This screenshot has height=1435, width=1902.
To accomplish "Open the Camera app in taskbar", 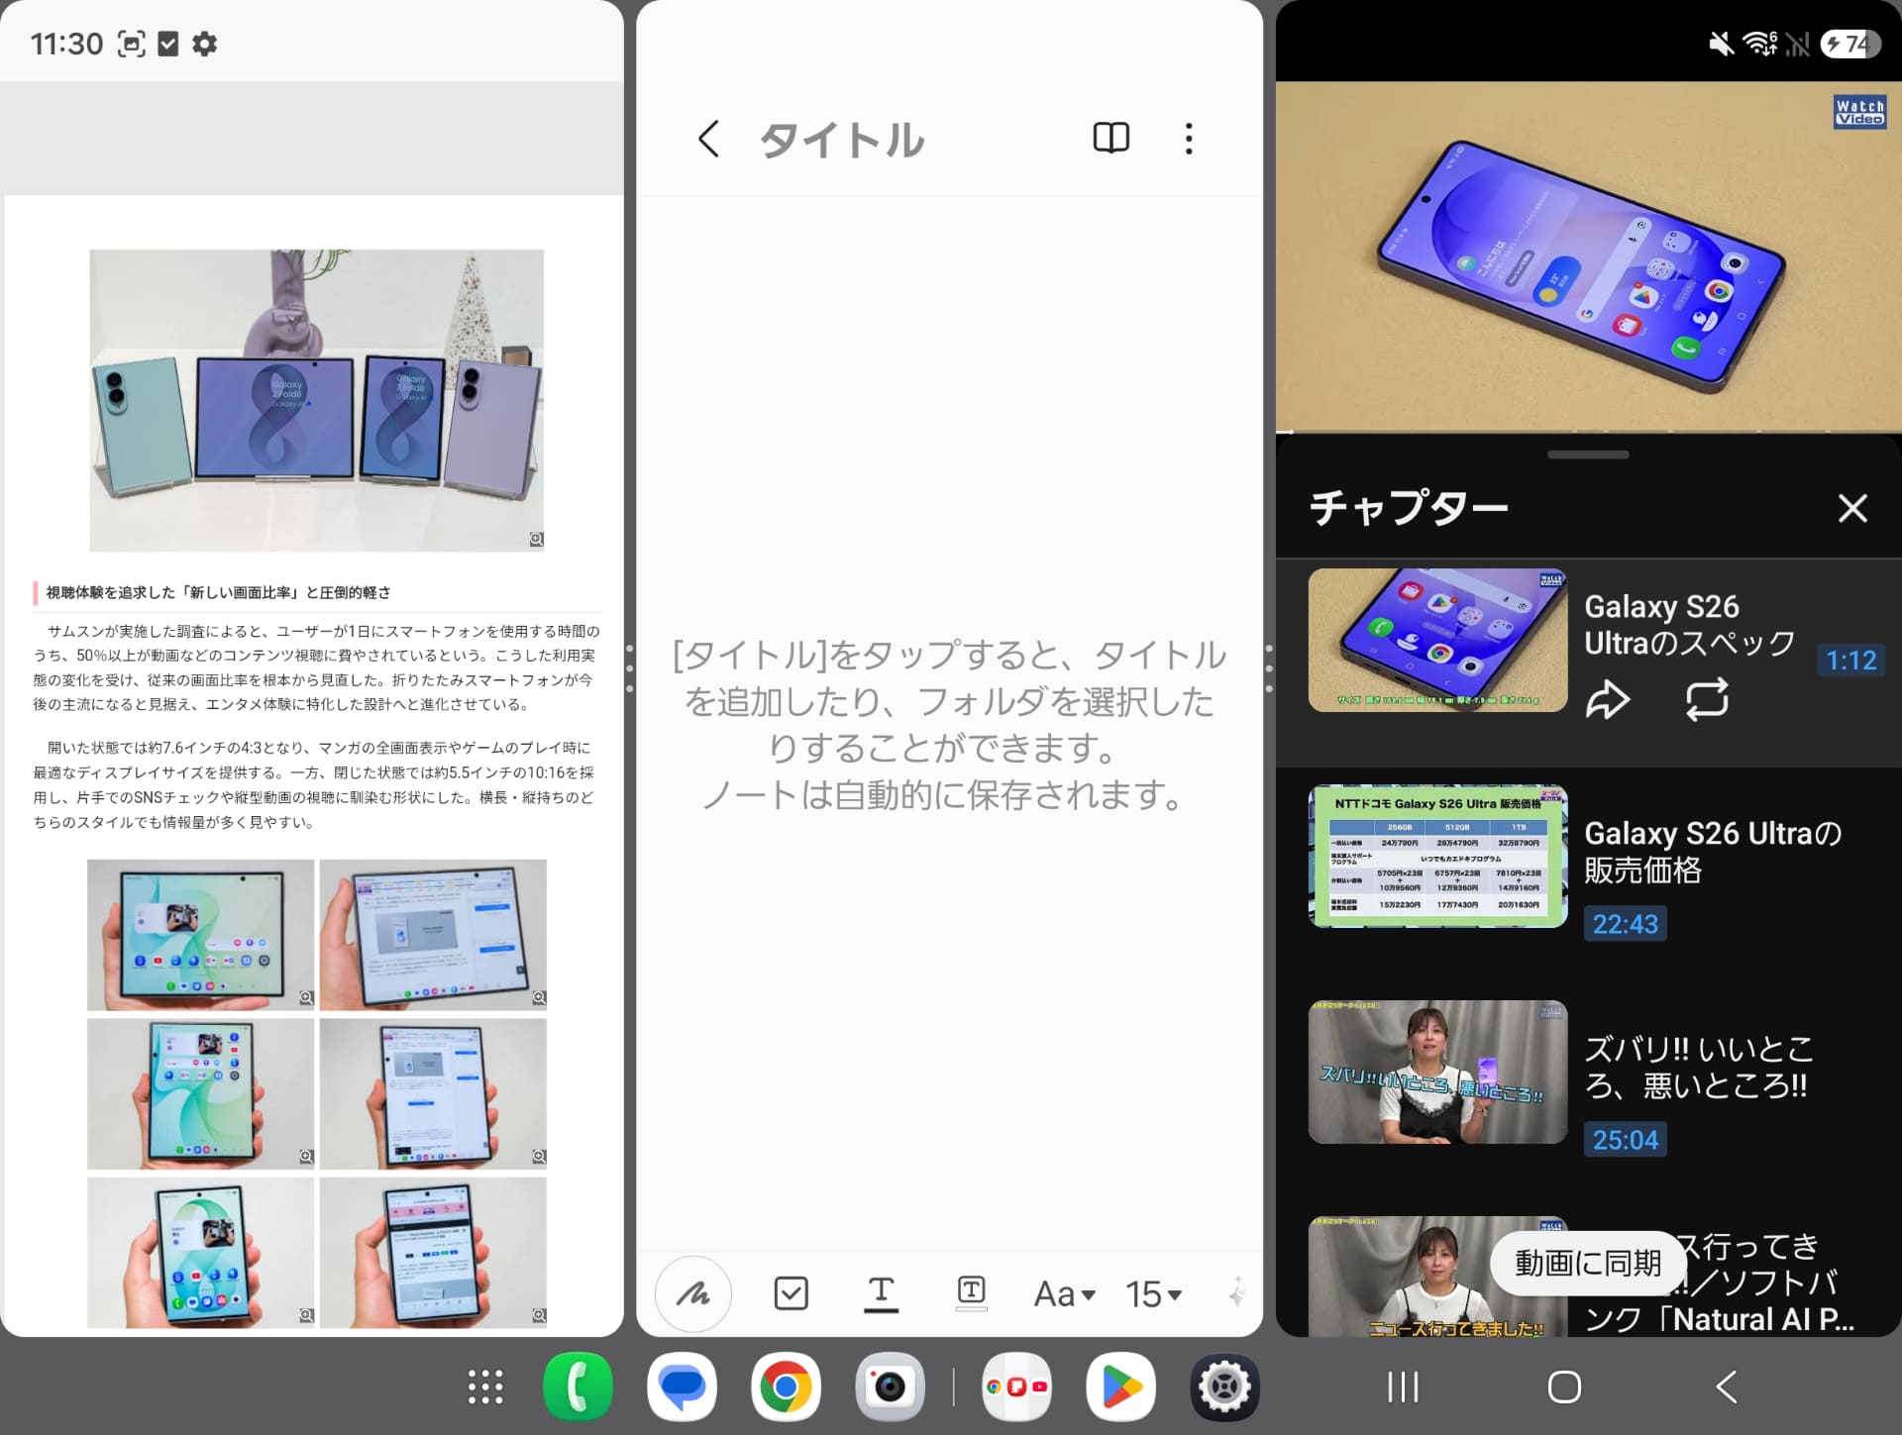I will click(890, 1386).
